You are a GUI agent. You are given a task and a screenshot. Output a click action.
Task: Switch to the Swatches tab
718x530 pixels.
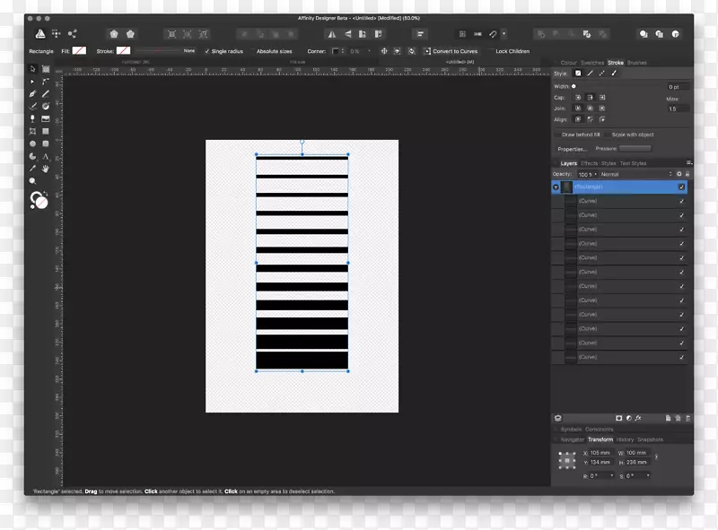click(x=592, y=63)
